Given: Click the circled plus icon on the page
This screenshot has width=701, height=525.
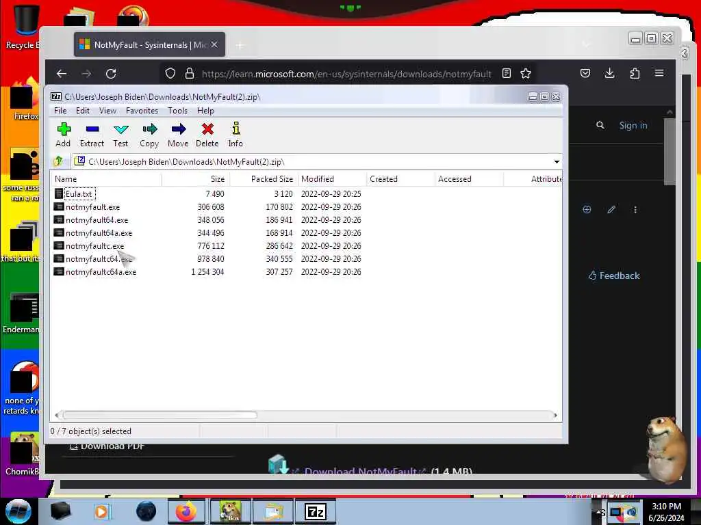Looking at the screenshot, I should pos(587,209).
